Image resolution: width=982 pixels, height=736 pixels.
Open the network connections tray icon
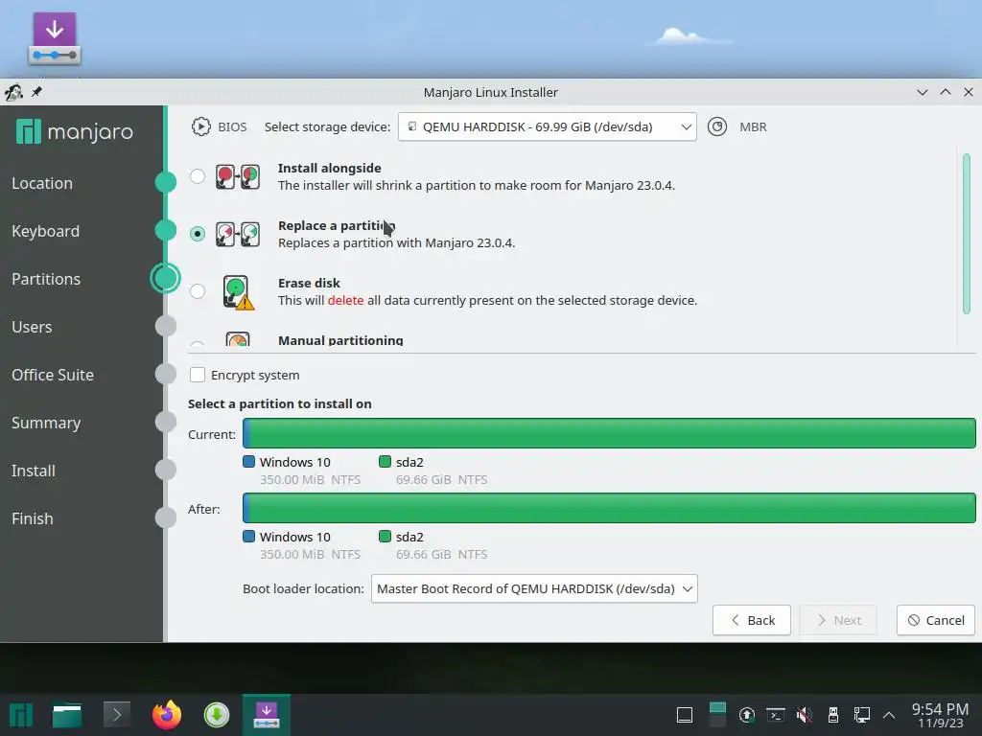tap(862, 715)
